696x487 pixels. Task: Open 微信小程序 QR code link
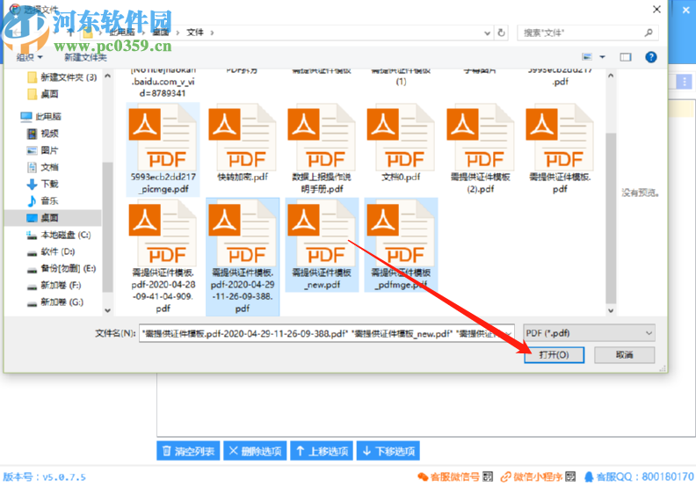click(538, 476)
